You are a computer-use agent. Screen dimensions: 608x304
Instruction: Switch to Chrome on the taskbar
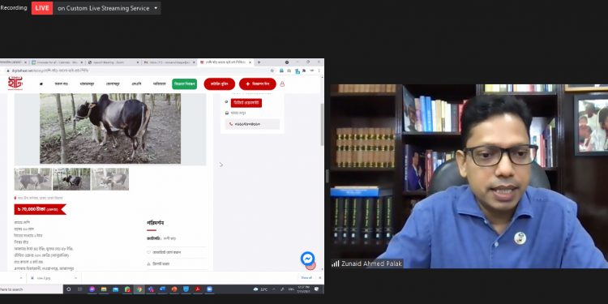[139, 289]
